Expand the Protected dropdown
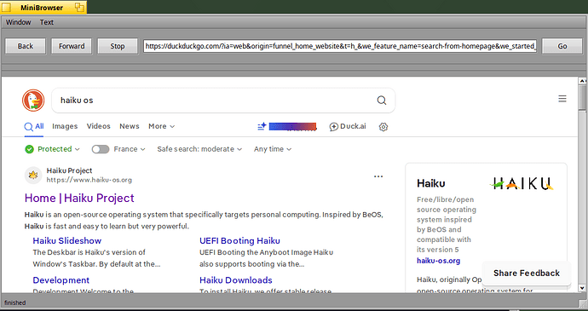The width and height of the screenshot is (588, 311). [x=59, y=149]
